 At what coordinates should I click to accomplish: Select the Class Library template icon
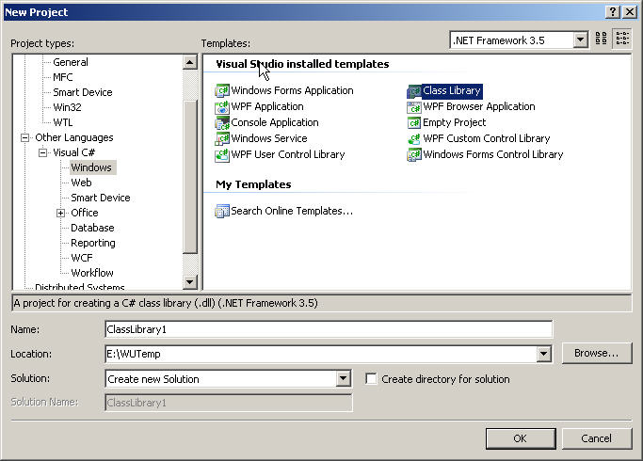coord(414,90)
